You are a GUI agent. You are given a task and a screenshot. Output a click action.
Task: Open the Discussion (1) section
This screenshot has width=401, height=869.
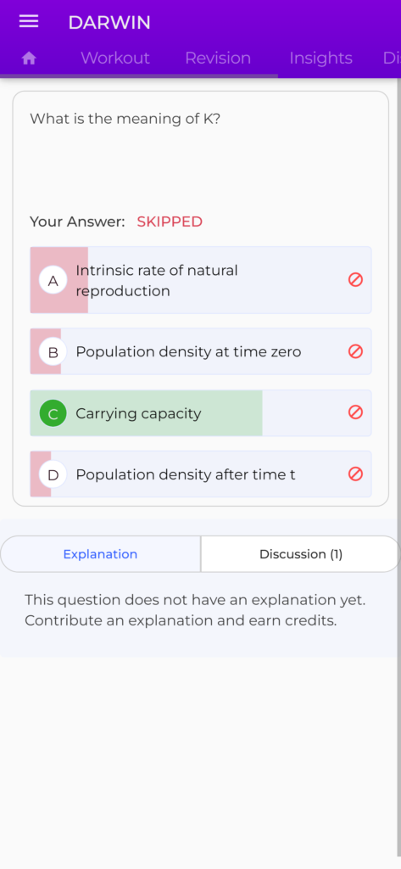(301, 554)
